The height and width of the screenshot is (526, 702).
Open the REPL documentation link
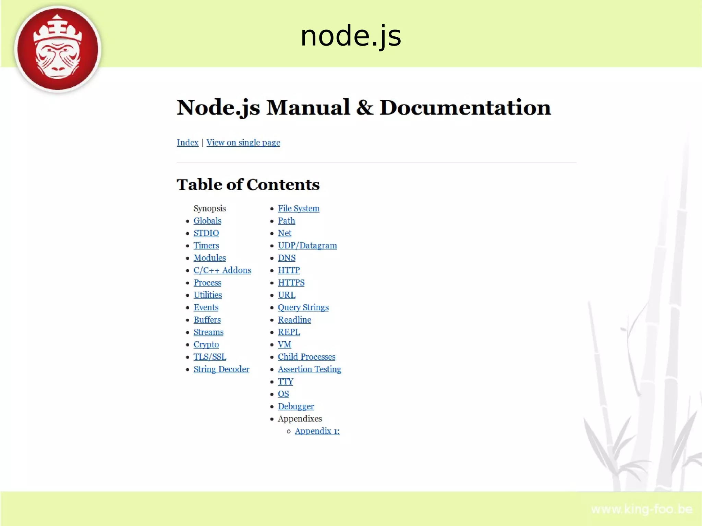pyautogui.click(x=289, y=332)
